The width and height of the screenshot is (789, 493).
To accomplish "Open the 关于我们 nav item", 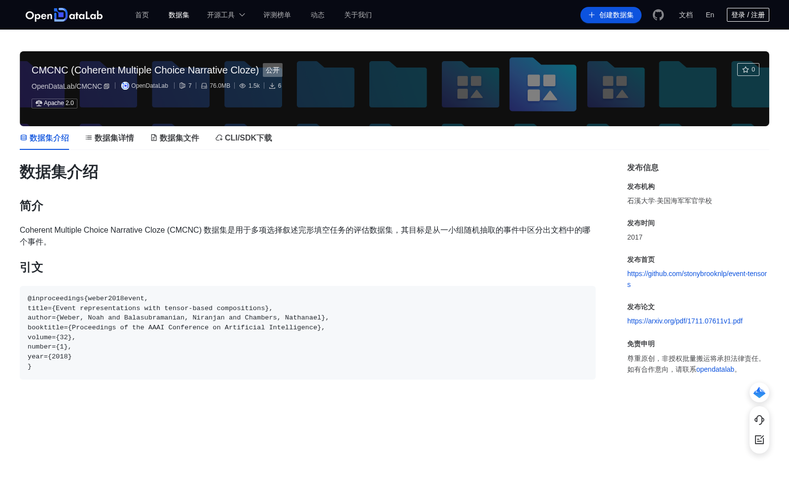I will coord(358,15).
